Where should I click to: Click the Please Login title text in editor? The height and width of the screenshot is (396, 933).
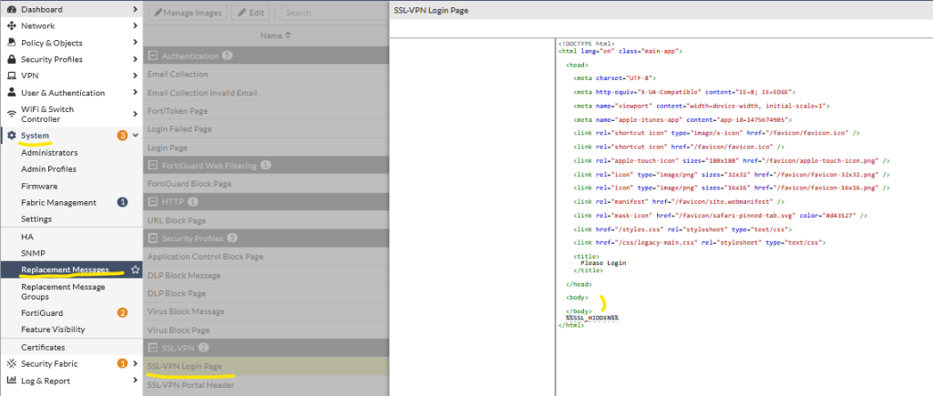[x=603, y=263]
